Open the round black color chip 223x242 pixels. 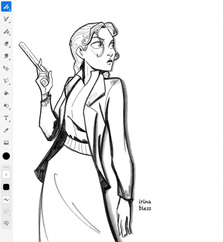click(x=6, y=156)
